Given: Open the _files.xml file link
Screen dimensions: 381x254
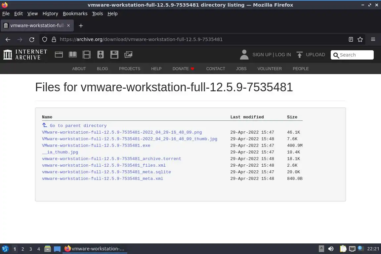Looking at the screenshot, I should pyautogui.click(x=104, y=165).
